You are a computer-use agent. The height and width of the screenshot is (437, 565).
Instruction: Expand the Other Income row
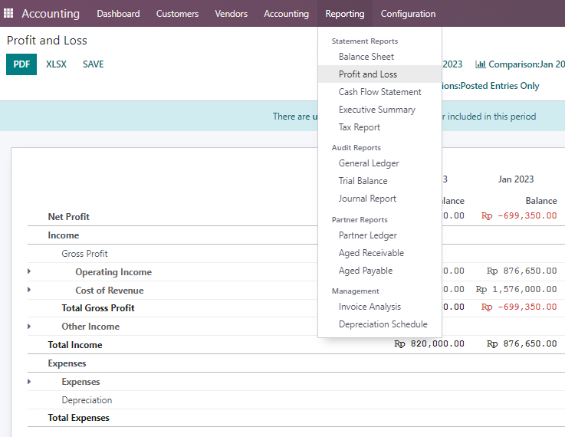tap(29, 327)
